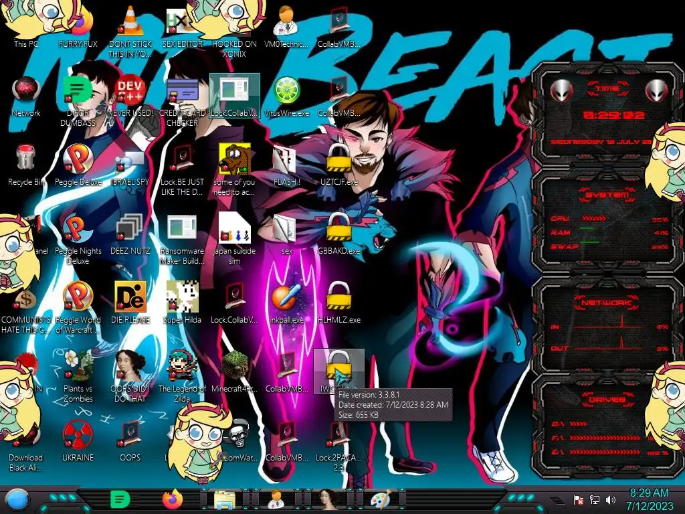685x514 pixels.
Task: Launch the SEX EDITOR hex editor icon
Action: 182,27
